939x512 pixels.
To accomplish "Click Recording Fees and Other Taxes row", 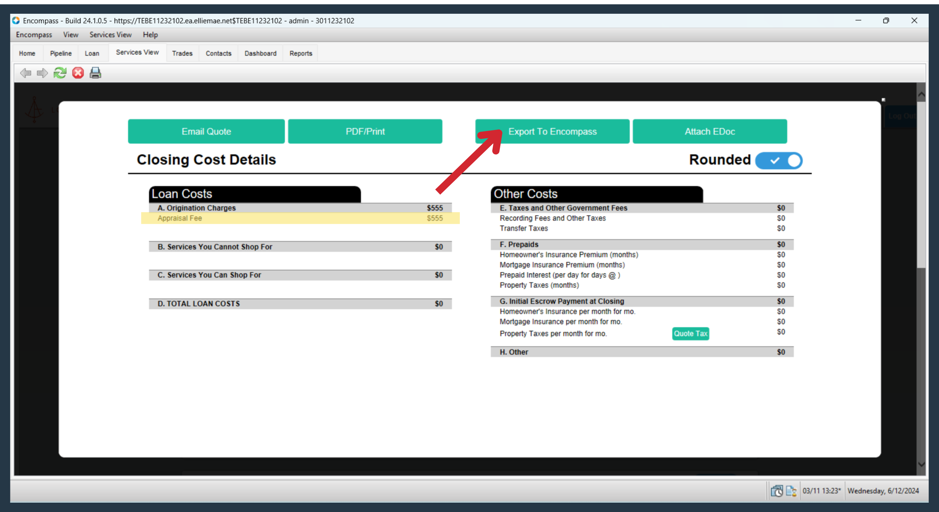I will pyautogui.click(x=642, y=218).
